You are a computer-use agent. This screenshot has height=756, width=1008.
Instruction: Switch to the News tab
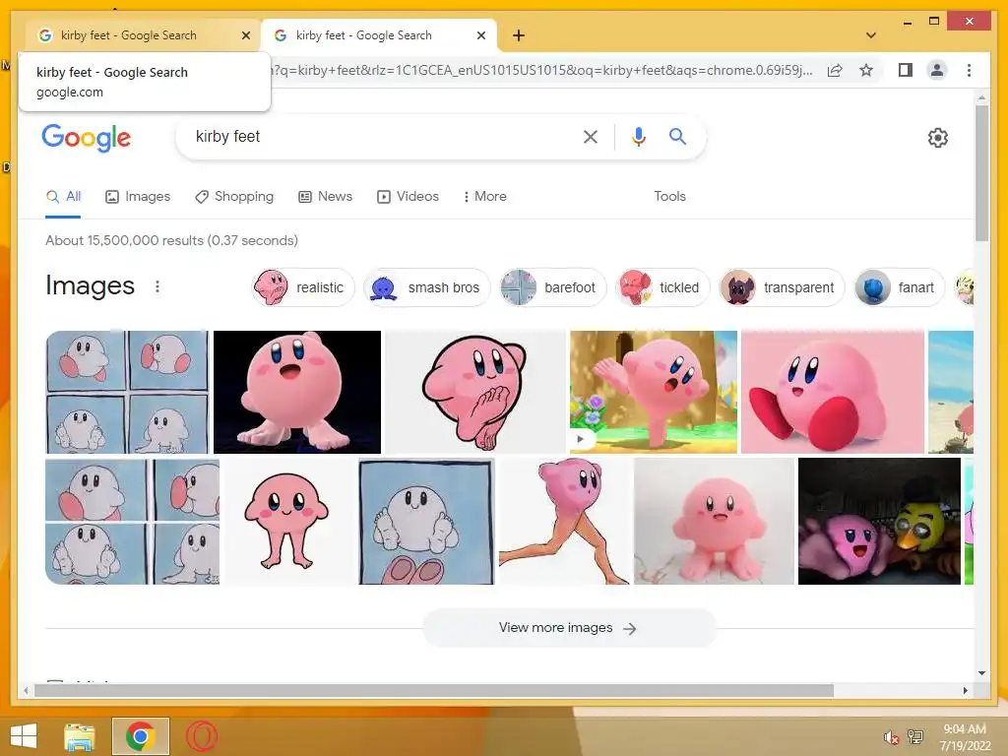pyautogui.click(x=325, y=197)
